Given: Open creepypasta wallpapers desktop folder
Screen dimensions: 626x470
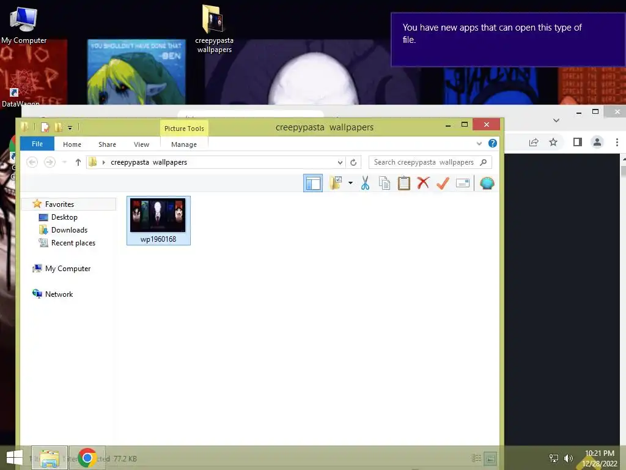Looking at the screenshot, I should coord(215,29).
